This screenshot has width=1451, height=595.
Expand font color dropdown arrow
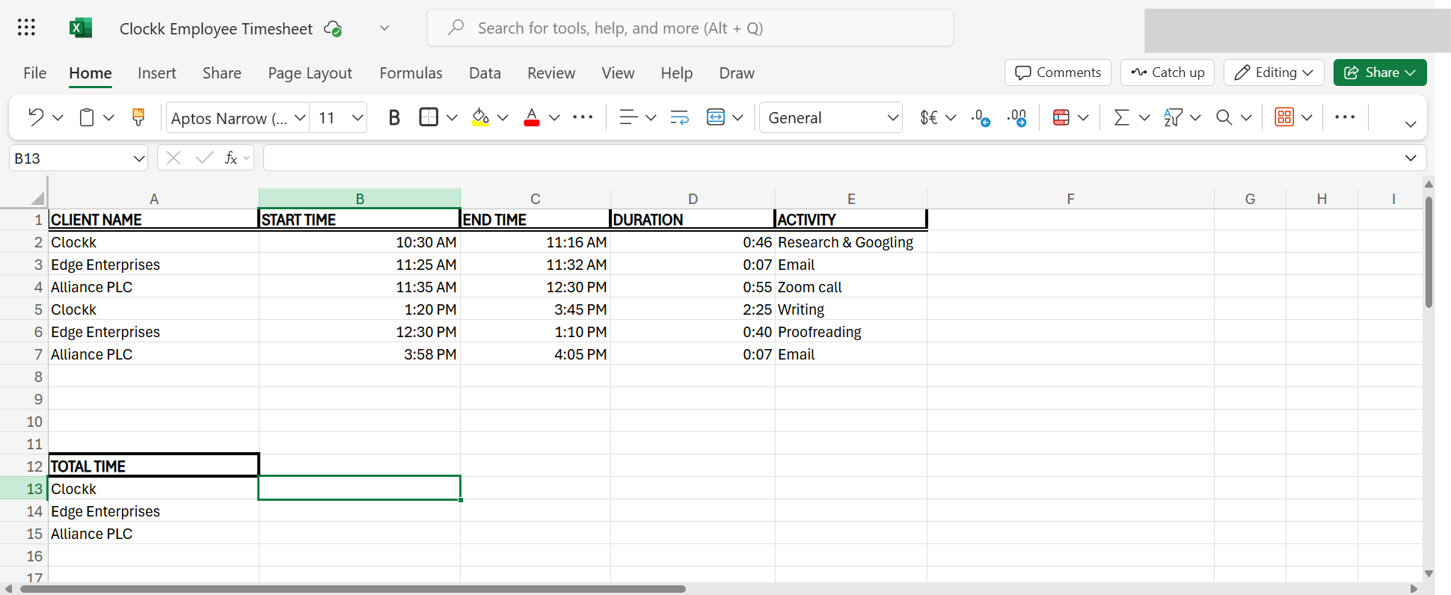[x=554, y=117]
